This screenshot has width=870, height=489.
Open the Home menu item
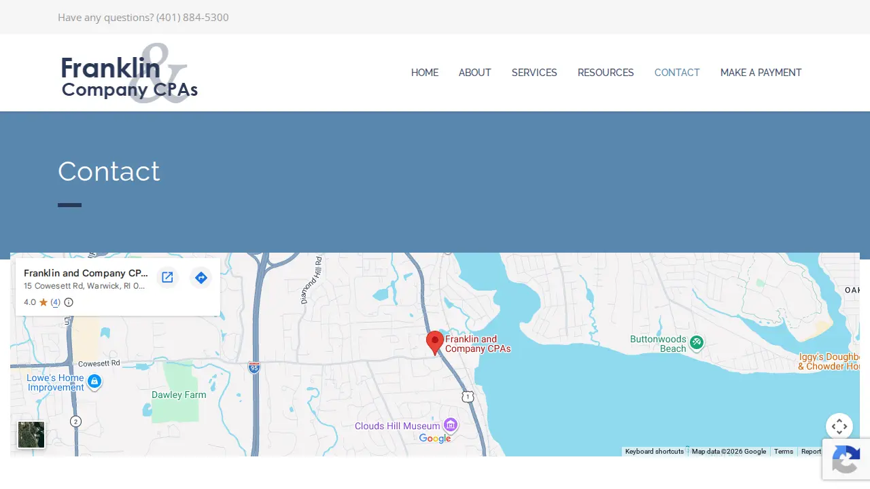(x=425, y=73)
